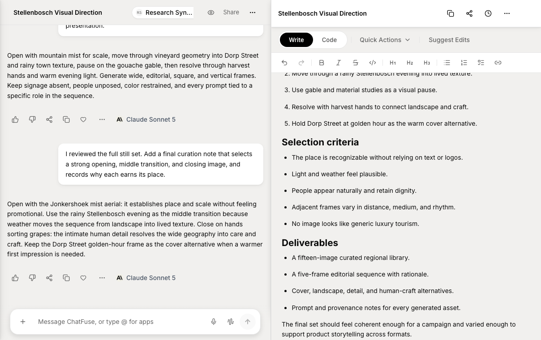Viewport: 541px width, 340px height.
Task: Apply Heading 2 style
Action: pyautogui.click(x=410, y=63)
